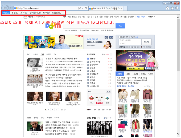181x138 pixels.
Task: Go to previous page of entertainment news 5/8
Action: (x=52, y=110)
